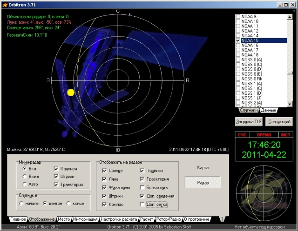The height and width of the screenshot is (231, 298).
Task: Click satellite list scroll down arrow
Action: click(290, 104)
